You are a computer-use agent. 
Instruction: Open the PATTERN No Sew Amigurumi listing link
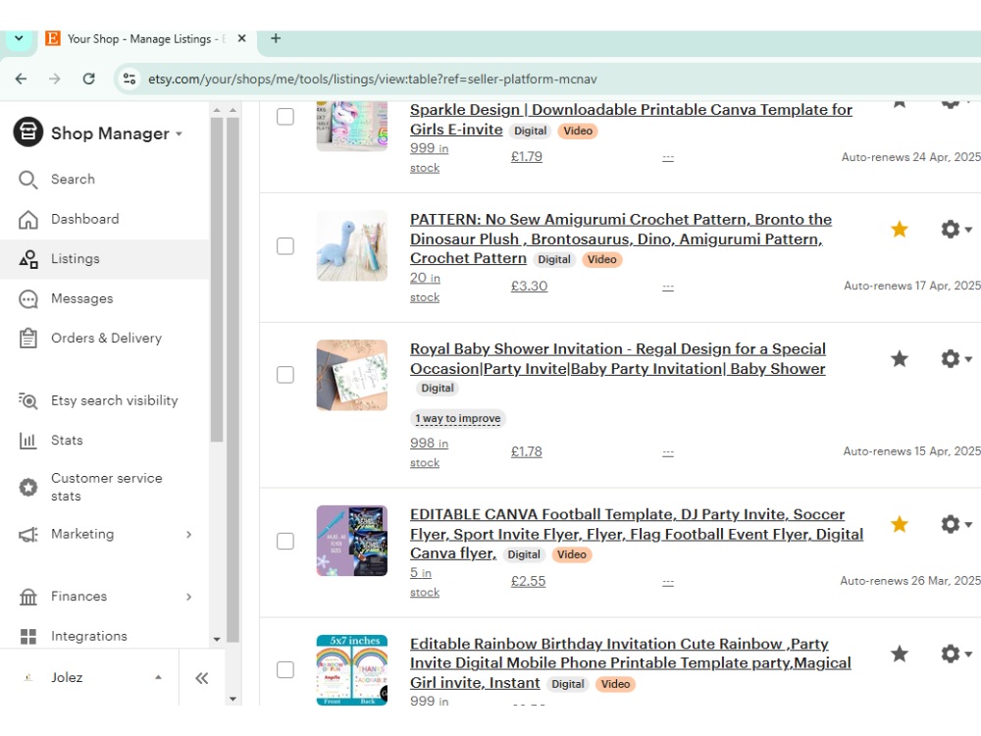(x=621, y=239)
